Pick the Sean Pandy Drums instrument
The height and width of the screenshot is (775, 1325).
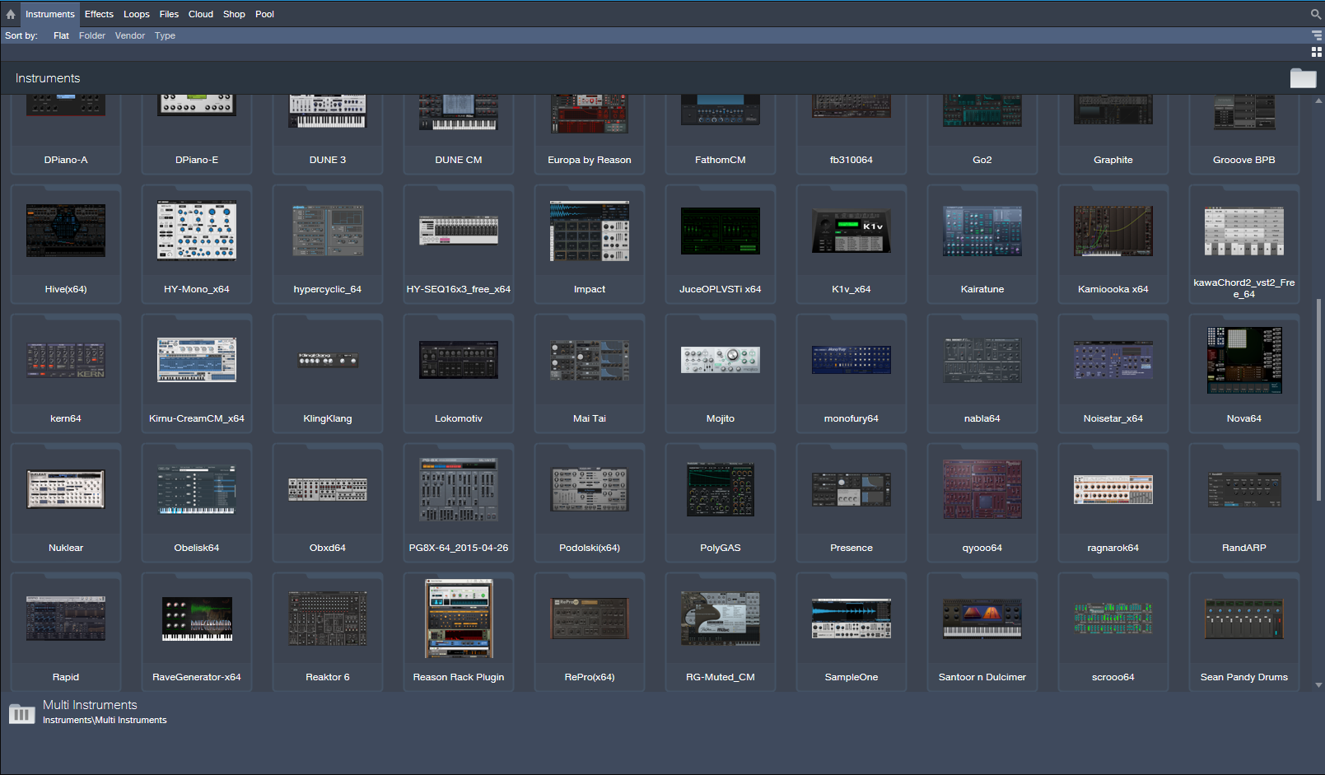pos(1244,632)
